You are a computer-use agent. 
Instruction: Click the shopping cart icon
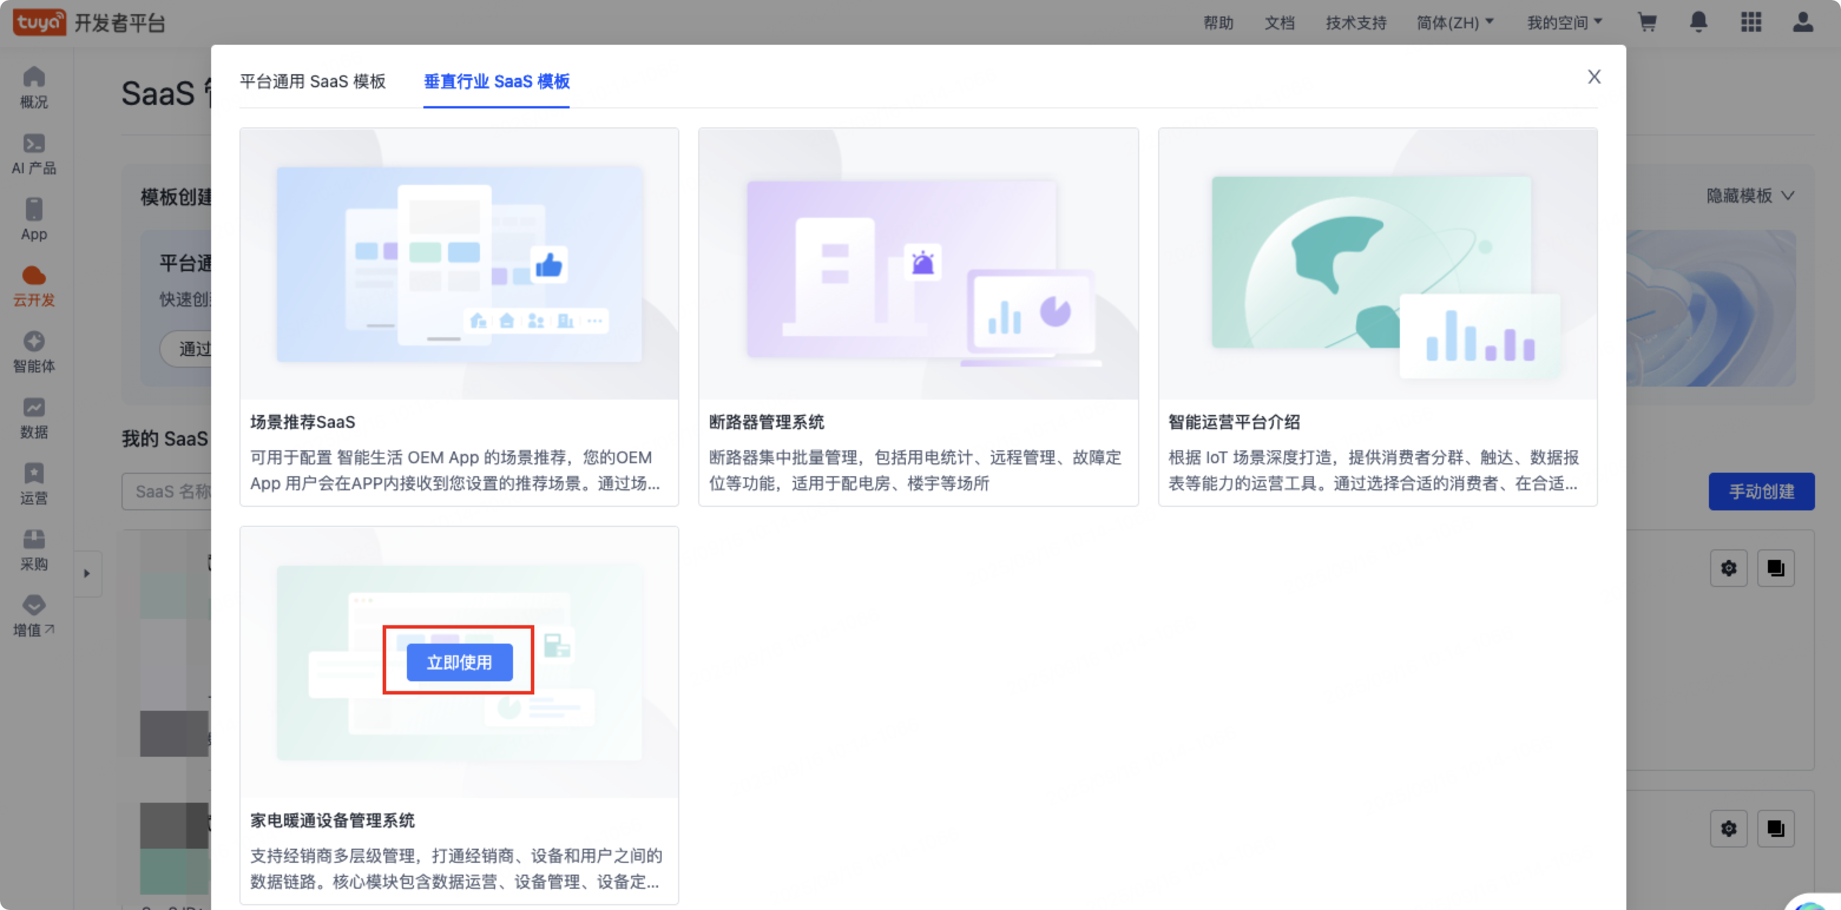(x=1648, y=22)
